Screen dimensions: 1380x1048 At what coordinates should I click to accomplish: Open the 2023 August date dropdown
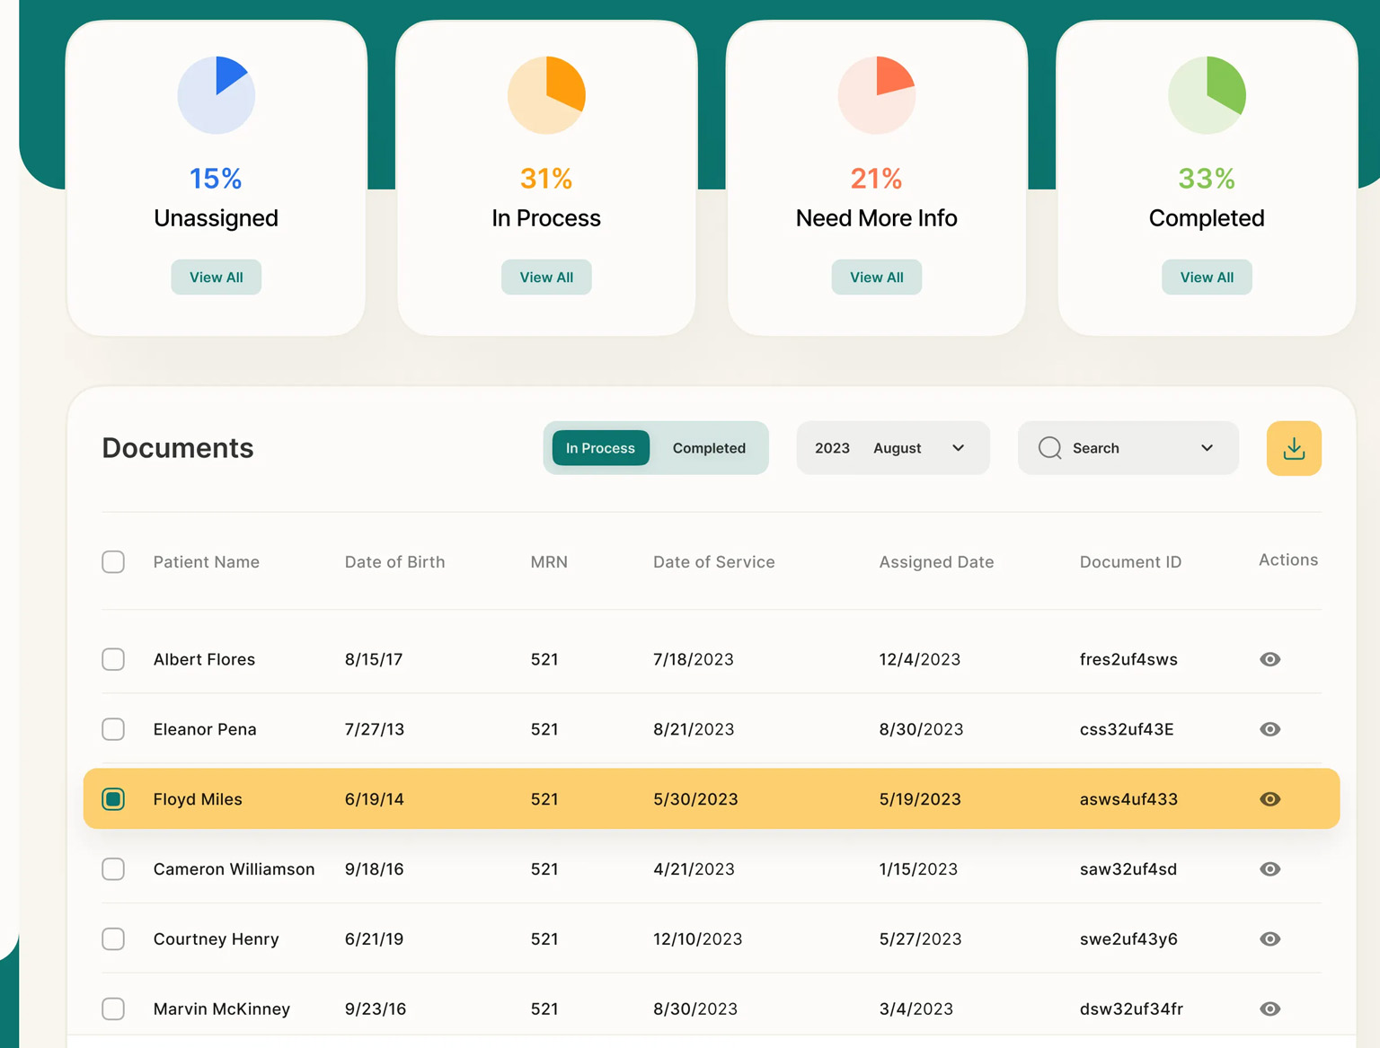893,448
